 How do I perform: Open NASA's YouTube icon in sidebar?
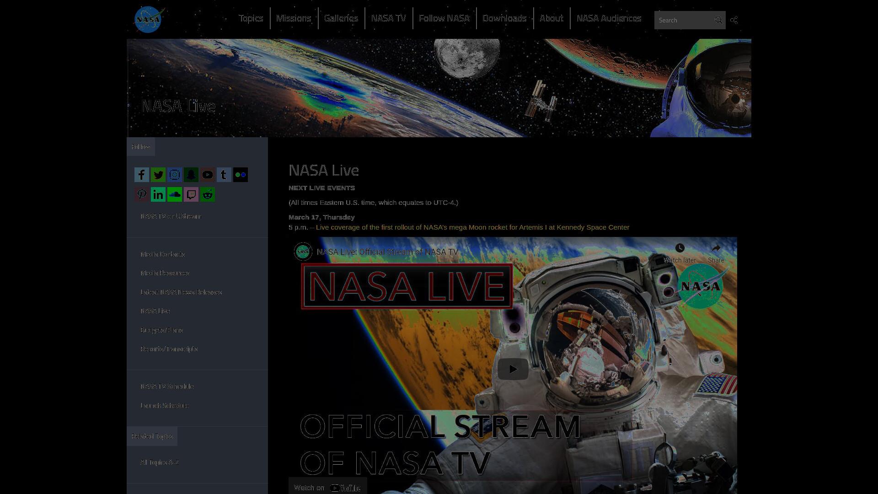pyautogui.click(x=208, y=175)
